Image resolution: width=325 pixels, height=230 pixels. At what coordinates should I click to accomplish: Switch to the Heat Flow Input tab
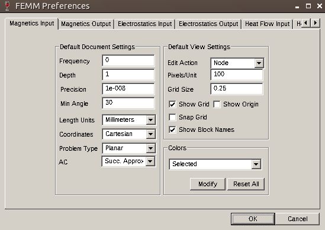point(267,24)
